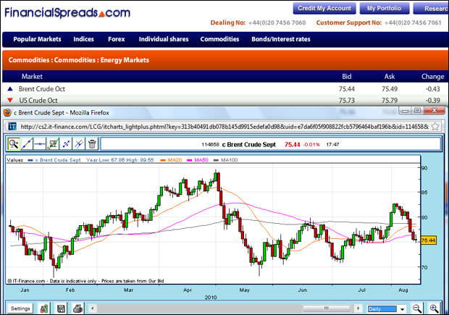Click the bookmark star in the address bar
This screenshot has height=315, width=449.
(435, 126)
